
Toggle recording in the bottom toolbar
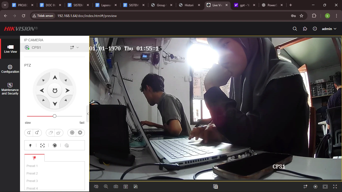tap(315, 186)
